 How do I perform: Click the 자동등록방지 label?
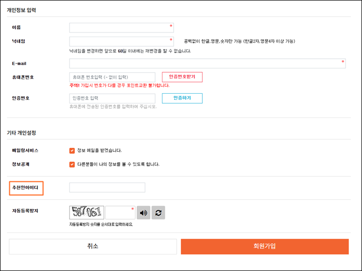(x=25, y=211)
